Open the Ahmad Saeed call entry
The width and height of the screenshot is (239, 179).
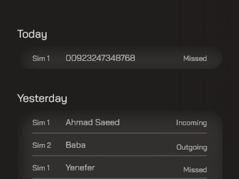tap(93, 122)
